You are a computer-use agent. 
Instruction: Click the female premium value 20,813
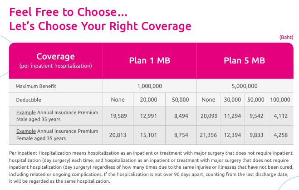click(x=118, y=135)
